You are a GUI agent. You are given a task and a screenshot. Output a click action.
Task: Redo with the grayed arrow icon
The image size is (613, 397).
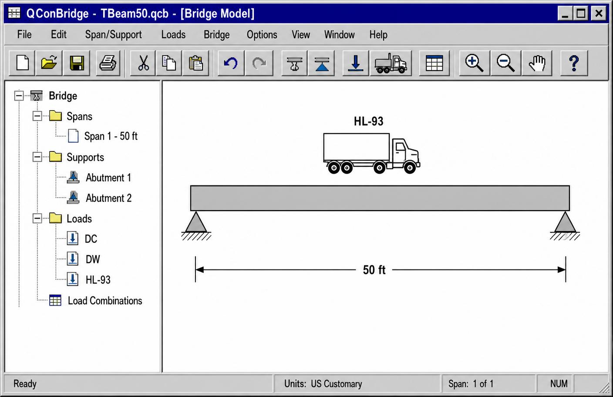(259, 64)
